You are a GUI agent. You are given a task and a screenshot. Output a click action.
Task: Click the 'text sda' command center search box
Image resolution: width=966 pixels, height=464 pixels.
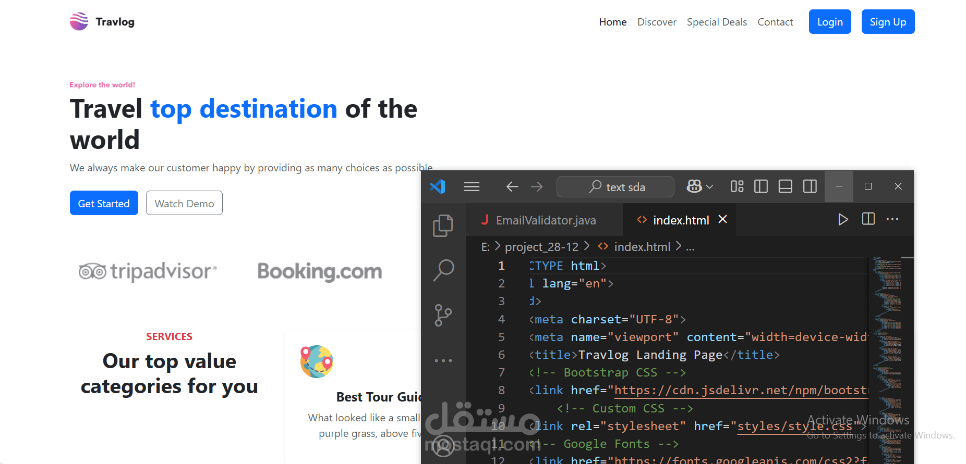[x=615, y=186]
